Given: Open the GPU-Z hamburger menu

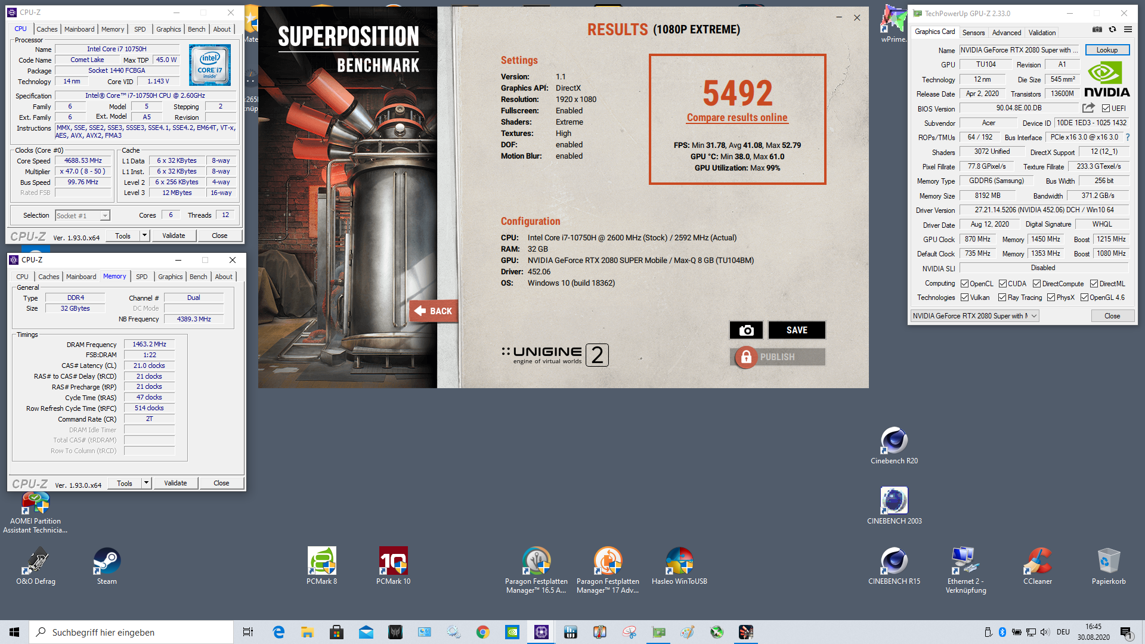Looking at the screenshot, I should (1128, 29).
